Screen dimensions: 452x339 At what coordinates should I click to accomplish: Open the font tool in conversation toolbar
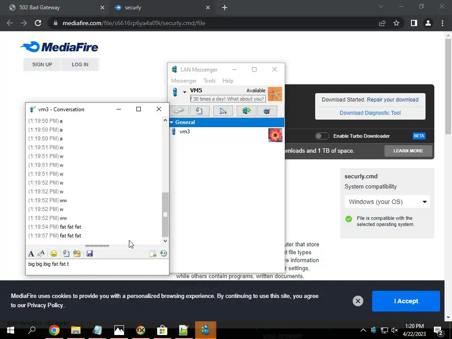31,253
